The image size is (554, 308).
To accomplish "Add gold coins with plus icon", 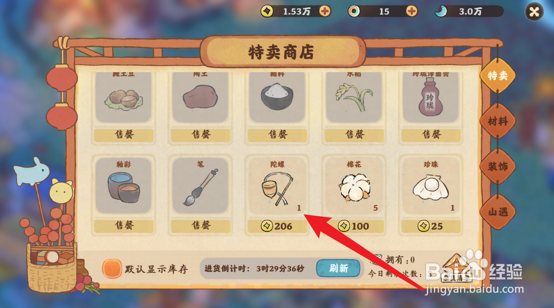I will point(325,11).
